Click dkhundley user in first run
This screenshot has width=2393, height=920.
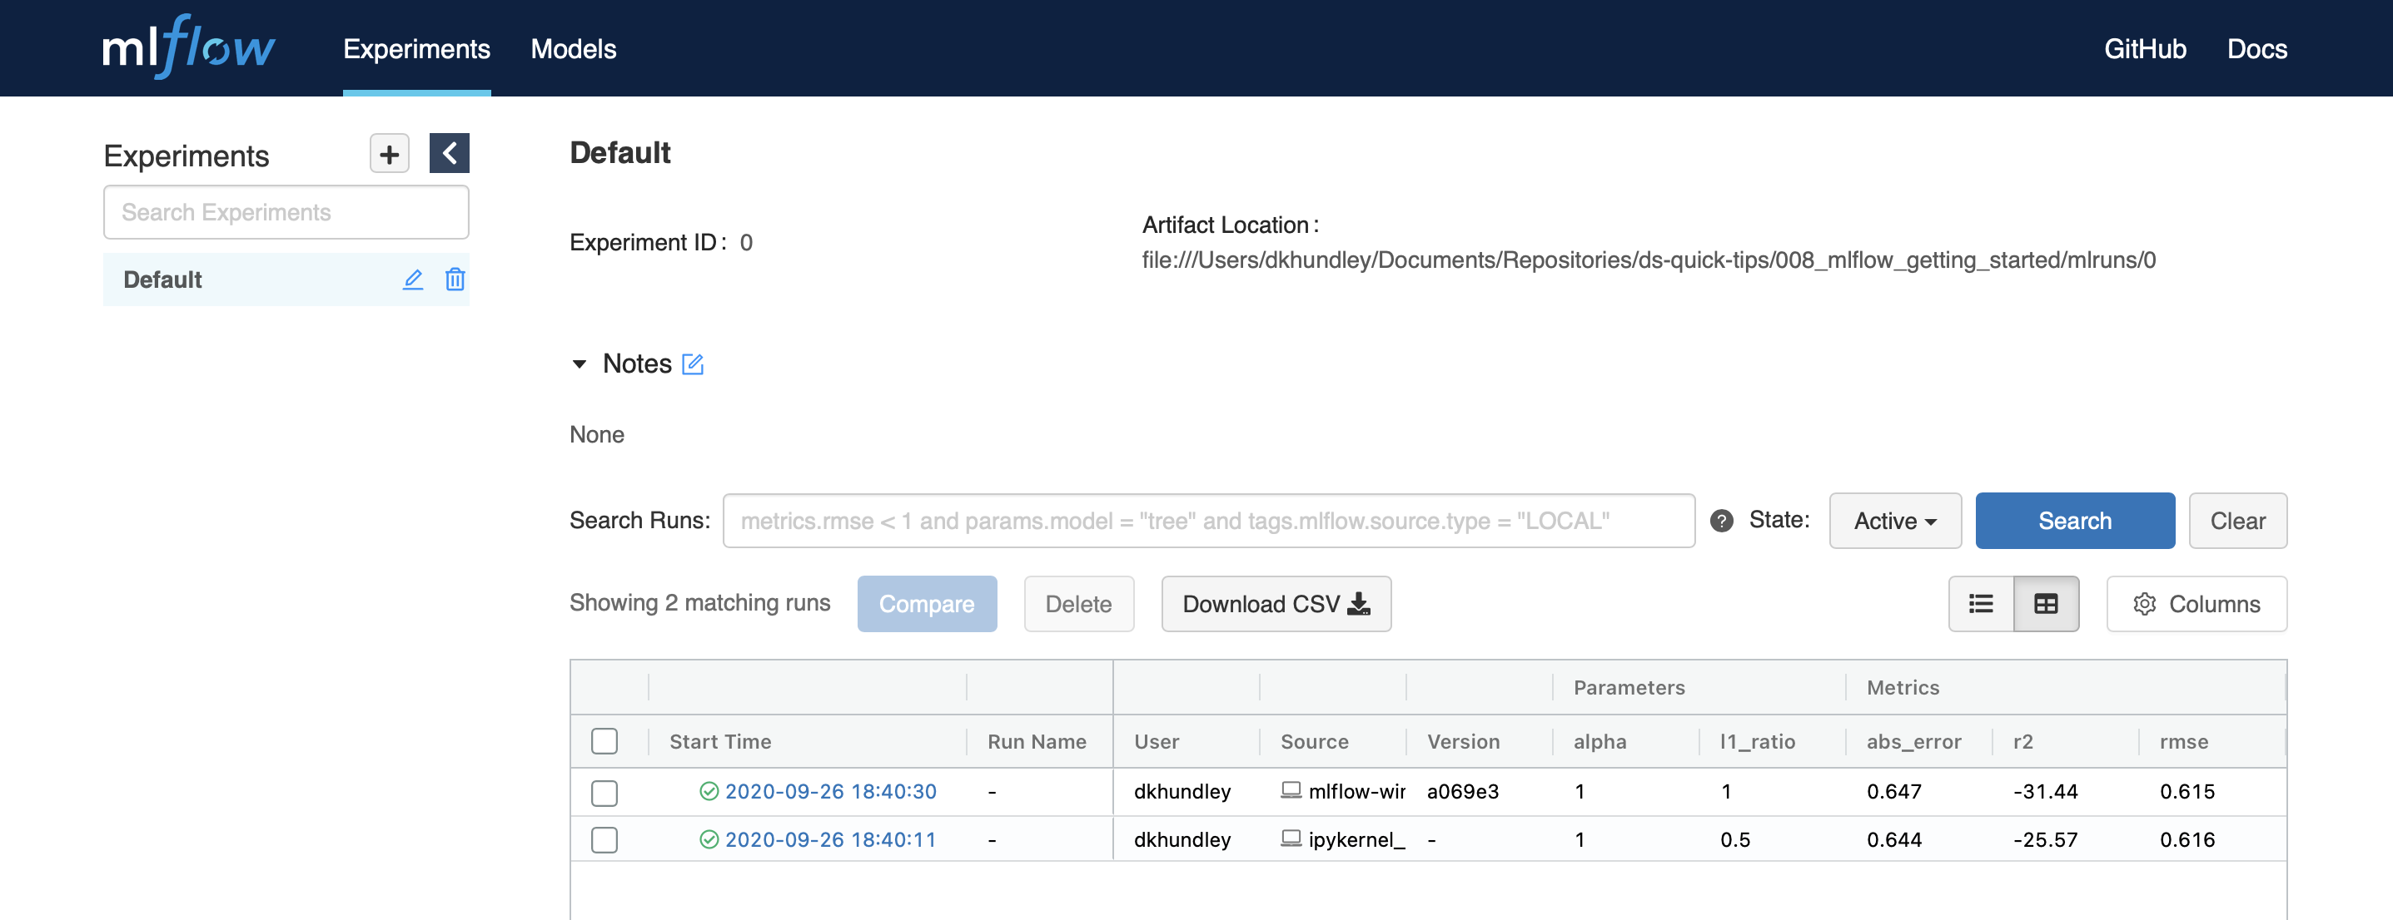(x=1182, y=791)
